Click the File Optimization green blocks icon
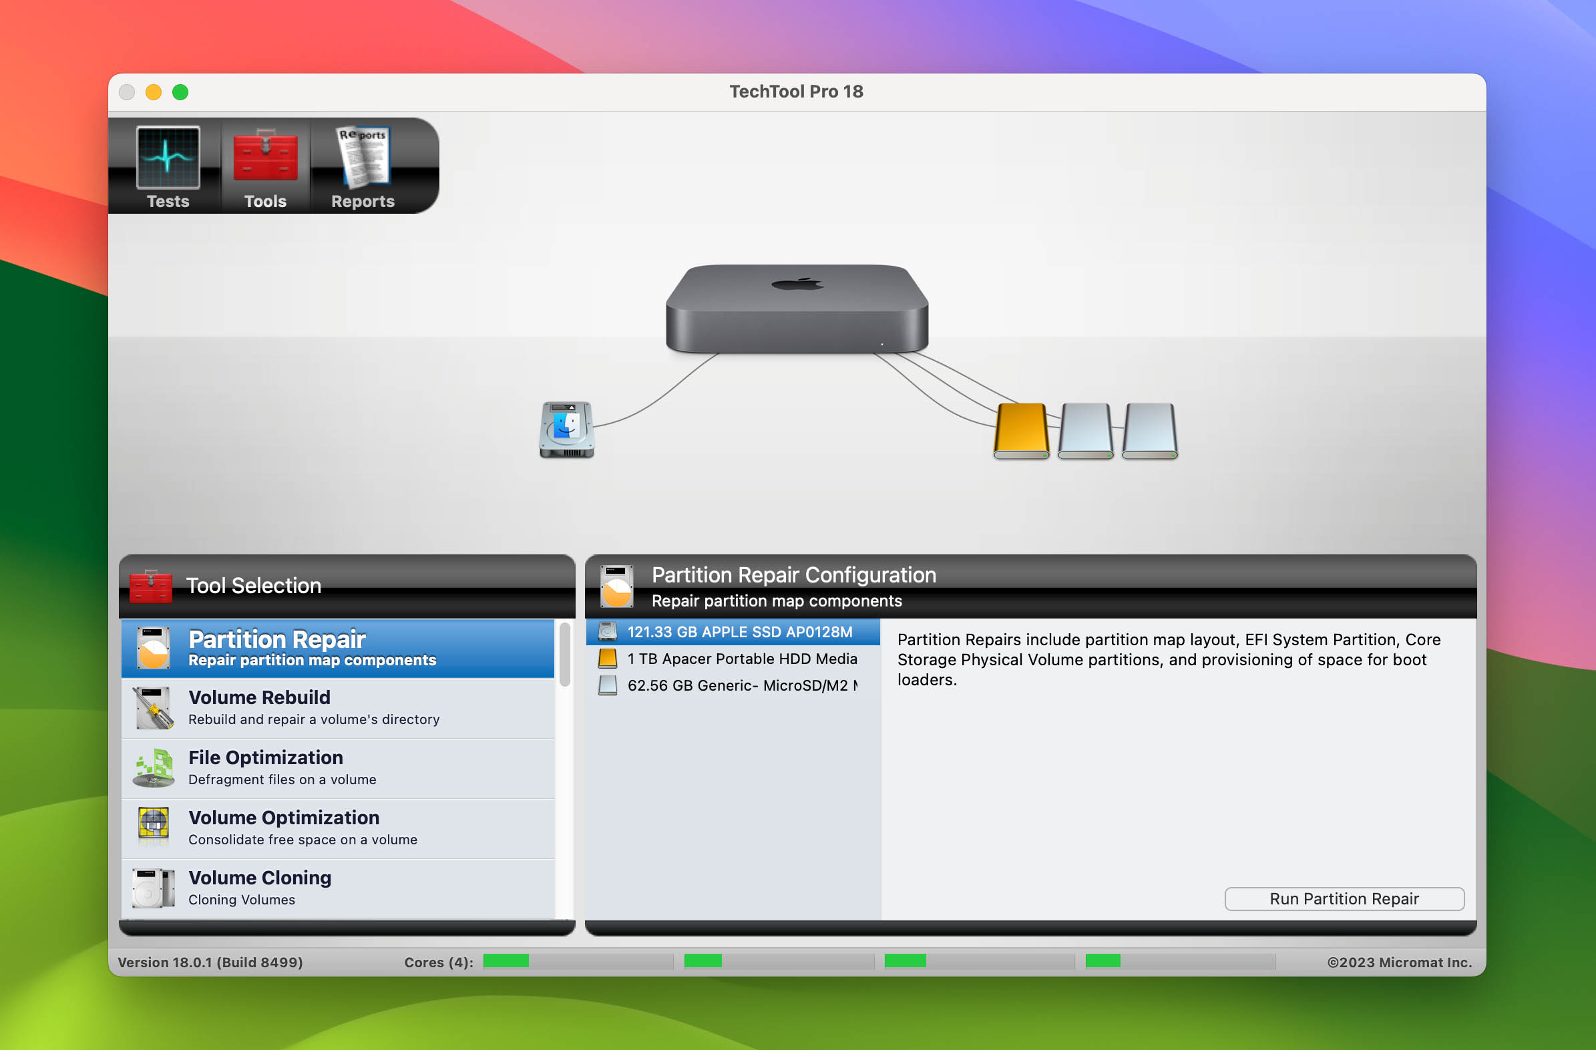The width and height of the screenshot is (1596, 1050). [x=154, y=768]
